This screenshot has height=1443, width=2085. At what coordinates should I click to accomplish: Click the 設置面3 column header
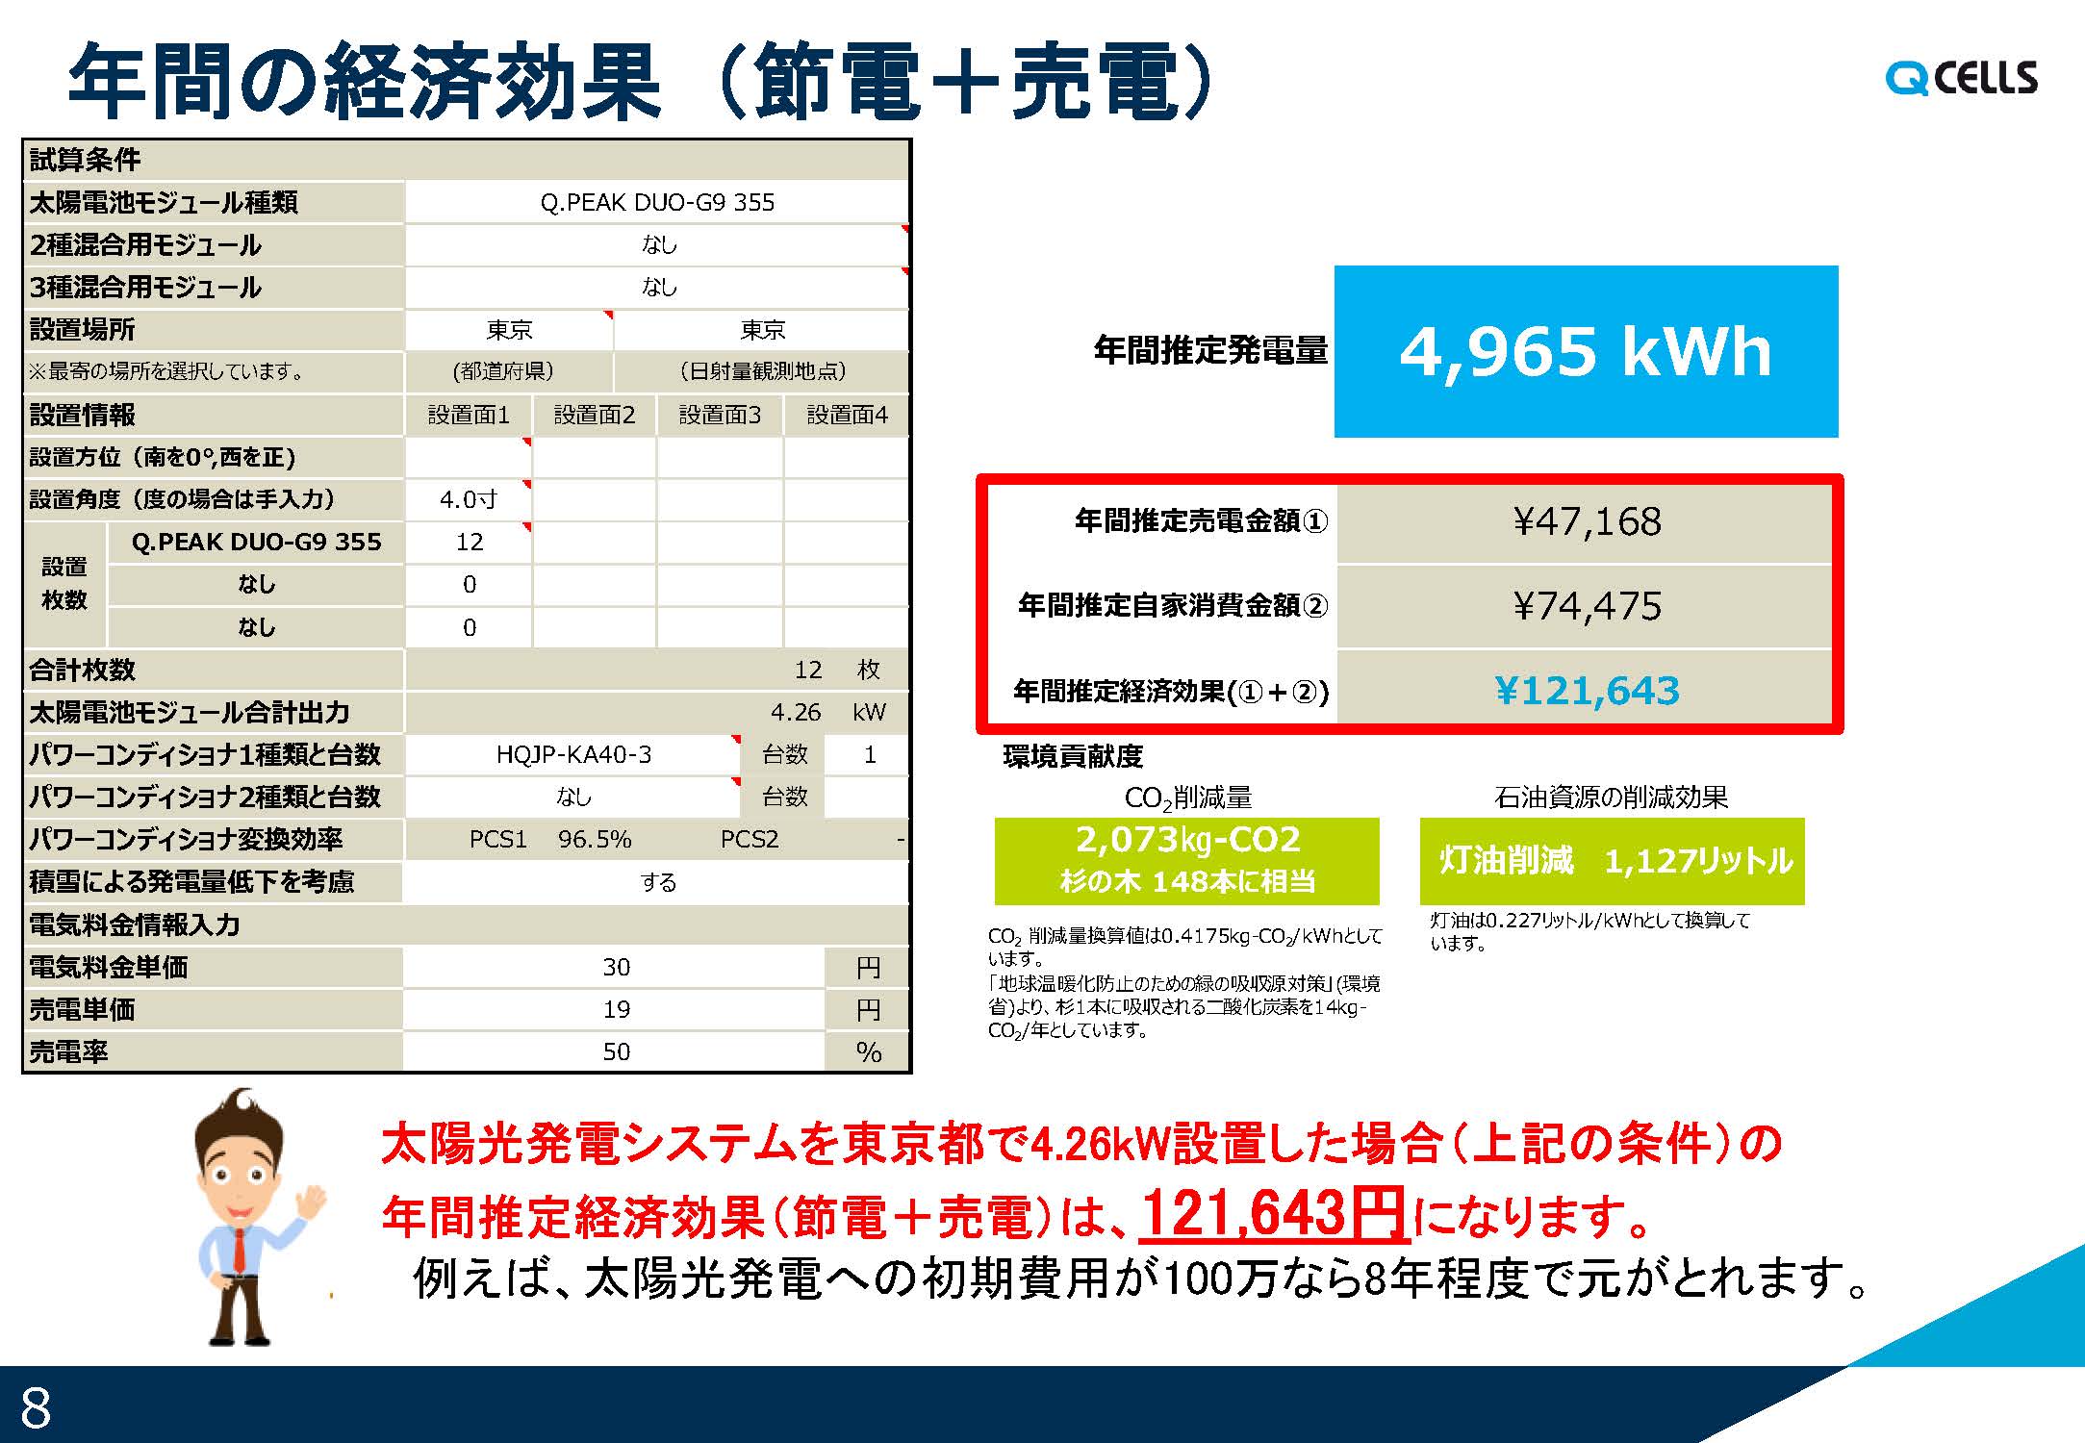pyautogui.click(x=720, y=415)
